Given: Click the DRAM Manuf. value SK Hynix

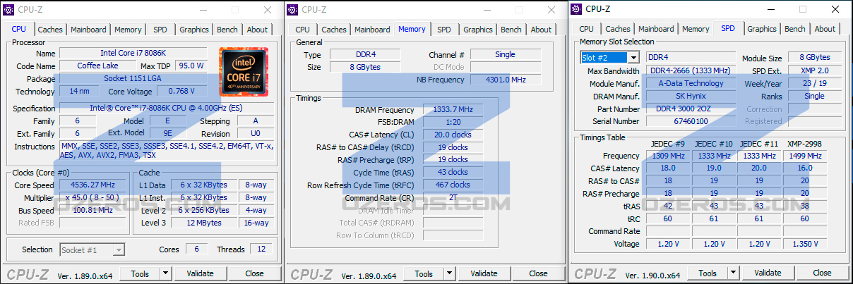Looking at the screenshot, I should [691, 97].
